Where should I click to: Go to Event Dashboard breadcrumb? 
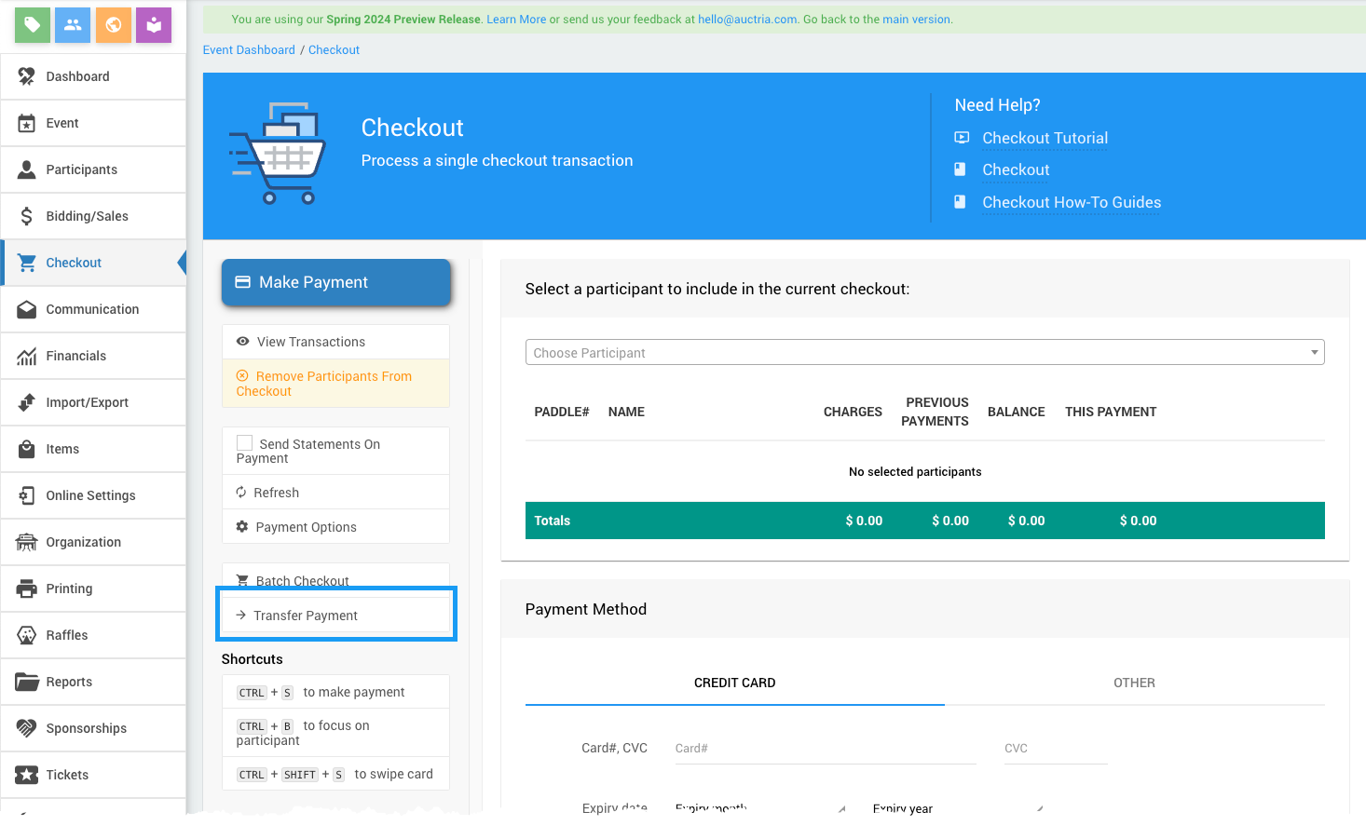tap(249, 50)
